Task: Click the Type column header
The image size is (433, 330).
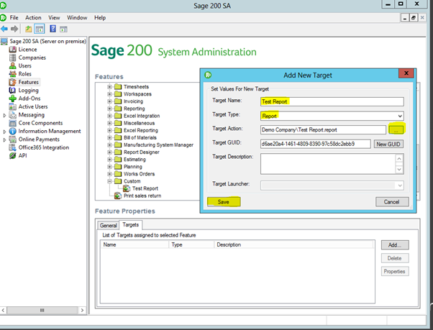Action: click(x=191, y=244)
